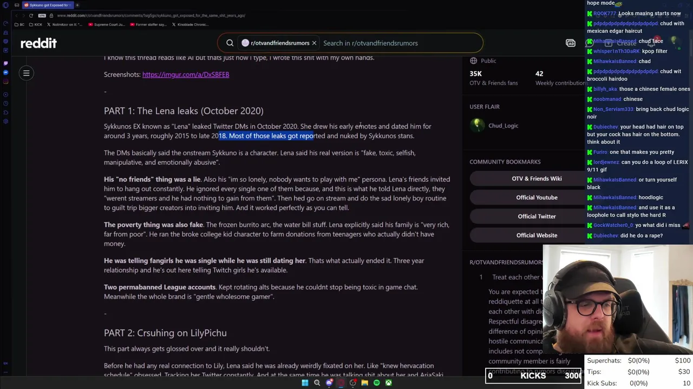
Task: Open Windows taskbar search
Action: (317, 383)
